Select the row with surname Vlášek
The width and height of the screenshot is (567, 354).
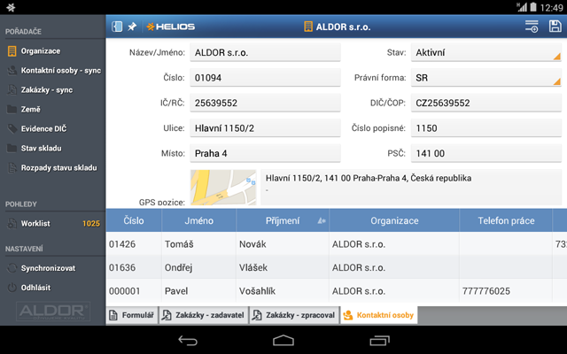337,267
